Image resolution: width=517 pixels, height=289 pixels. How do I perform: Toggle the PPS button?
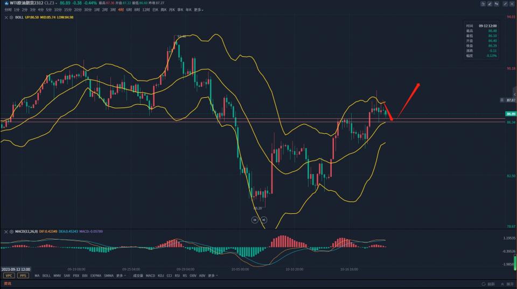23,276
